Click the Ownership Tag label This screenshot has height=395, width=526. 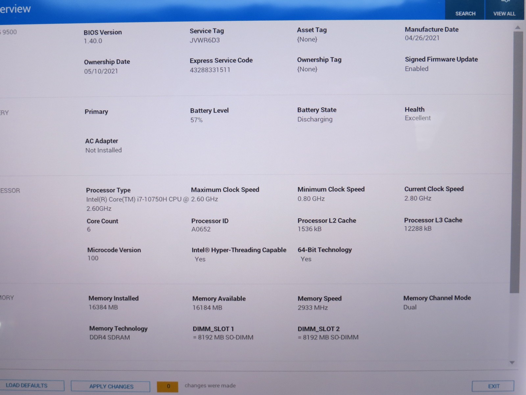click(x=319, y=60)
